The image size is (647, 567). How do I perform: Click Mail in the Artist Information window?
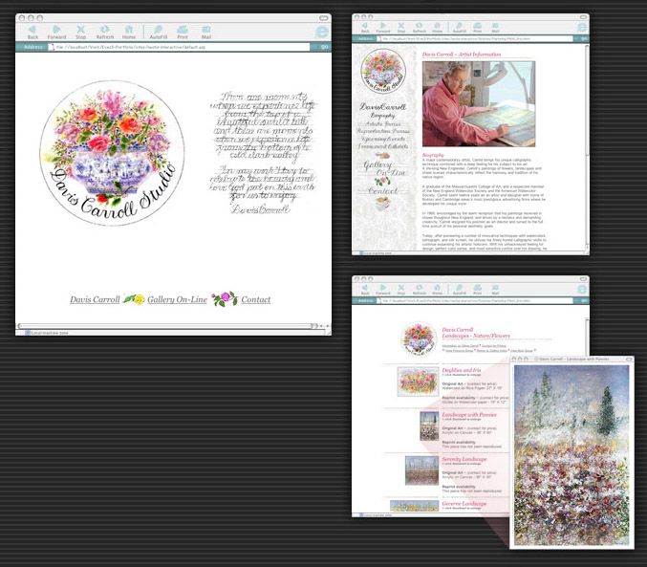pos(495,28)
